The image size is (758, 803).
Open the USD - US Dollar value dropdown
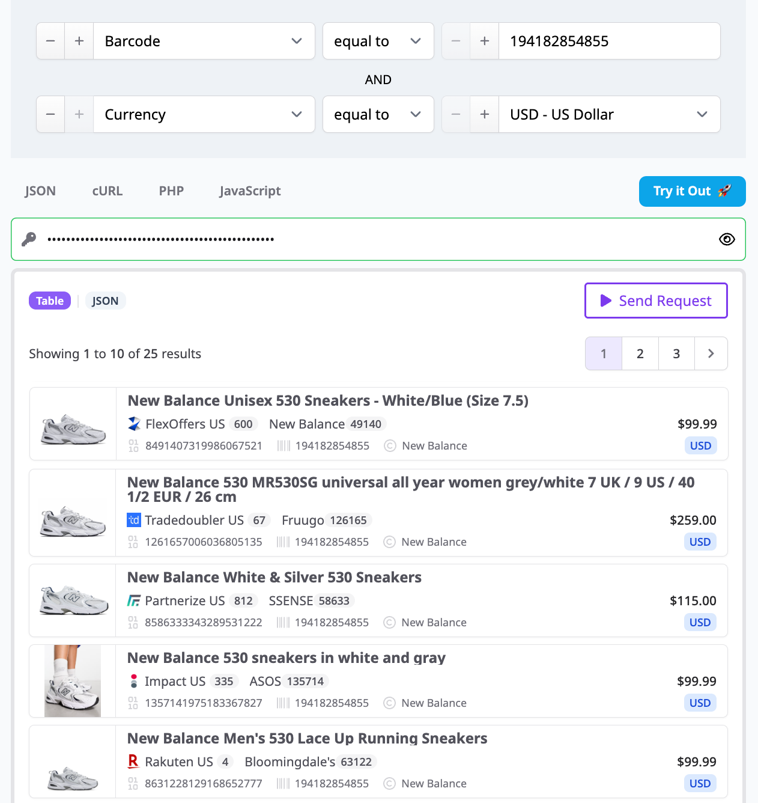(610, 114)
